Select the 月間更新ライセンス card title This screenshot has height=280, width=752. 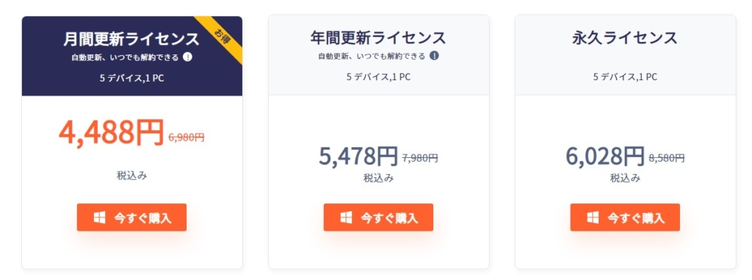point(131,38)
